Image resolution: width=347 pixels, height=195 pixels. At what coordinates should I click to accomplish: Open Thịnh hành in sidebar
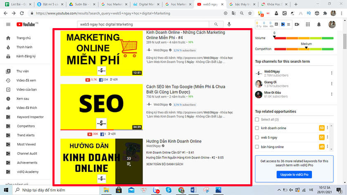25,47
